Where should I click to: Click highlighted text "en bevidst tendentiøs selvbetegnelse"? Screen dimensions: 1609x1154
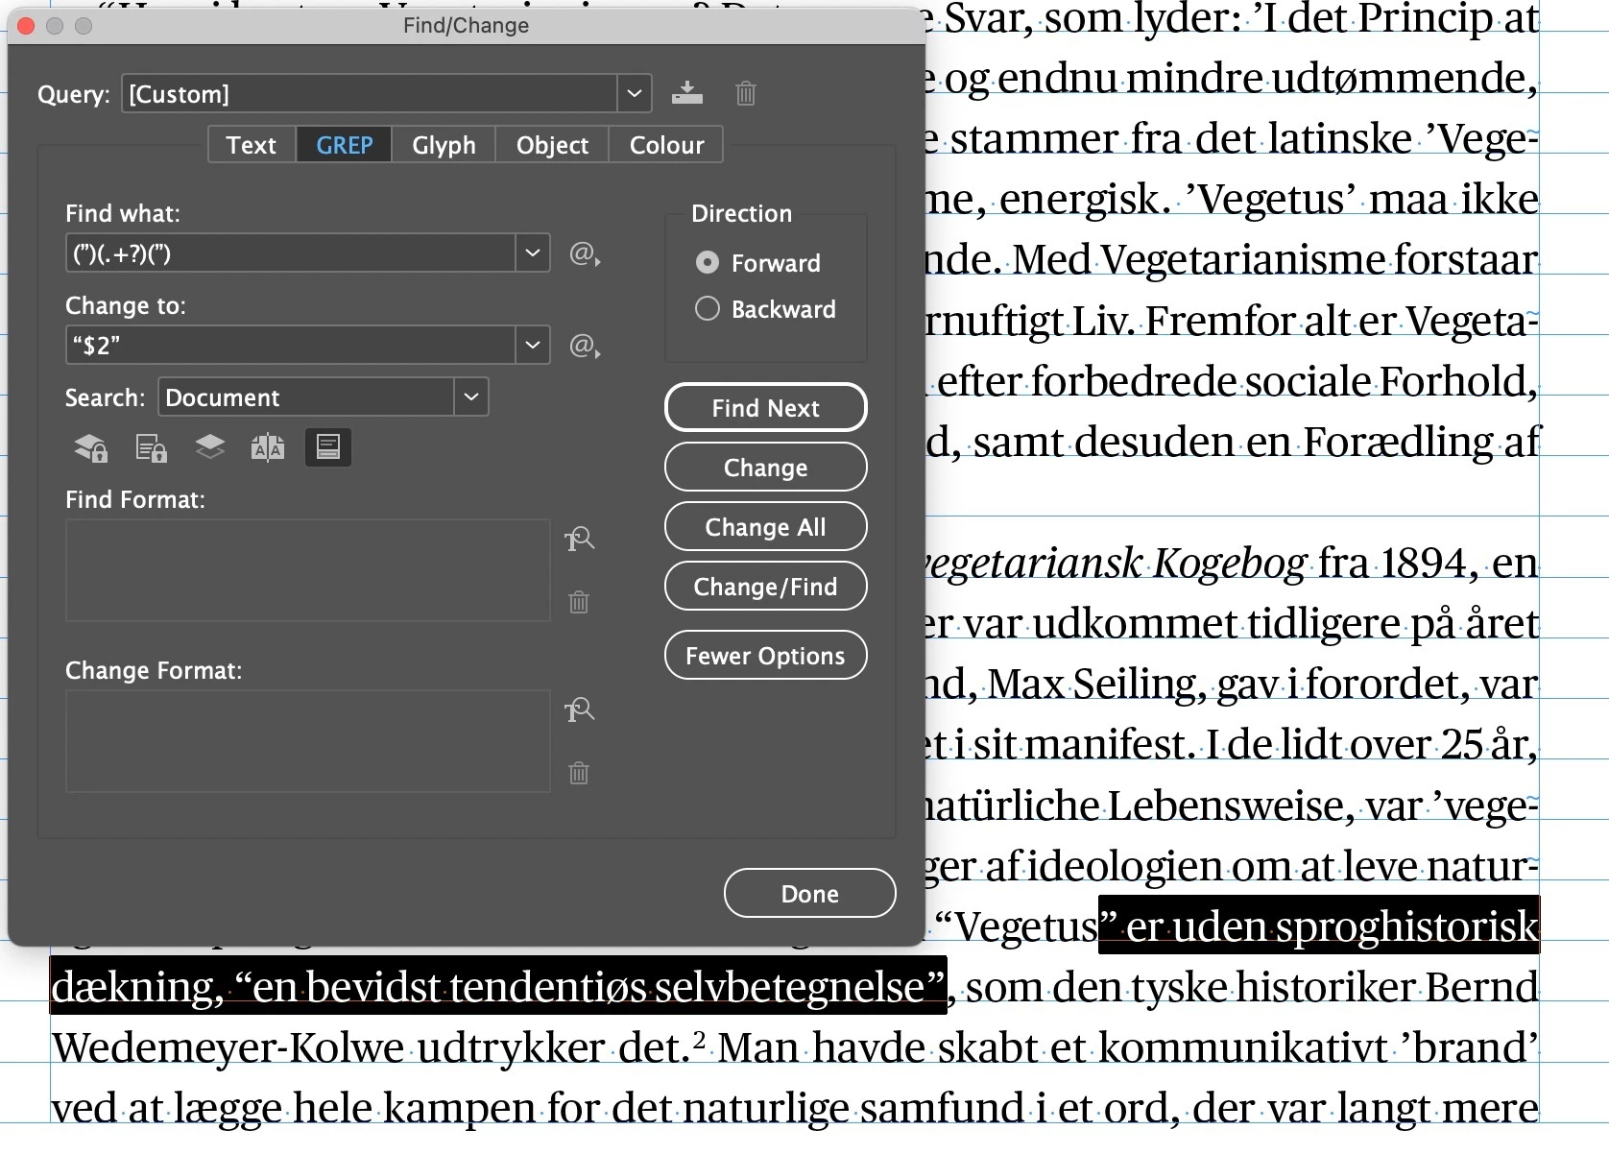[588, 987]
